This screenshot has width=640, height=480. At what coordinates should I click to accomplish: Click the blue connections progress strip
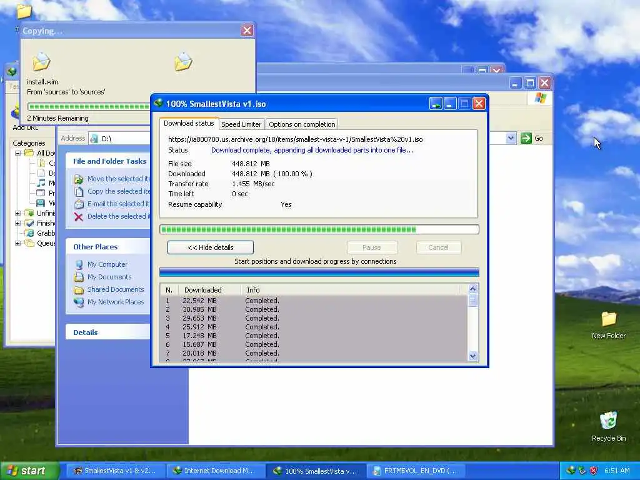(x=319, y=272)
